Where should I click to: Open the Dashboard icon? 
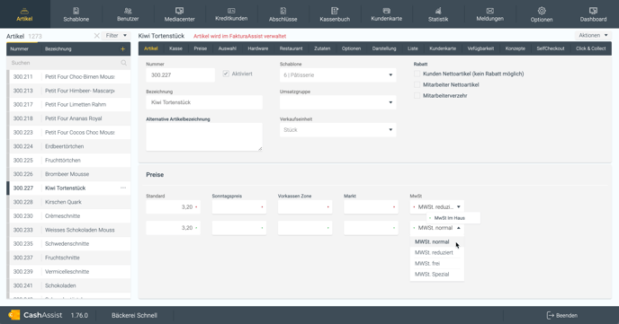(593, 11)
